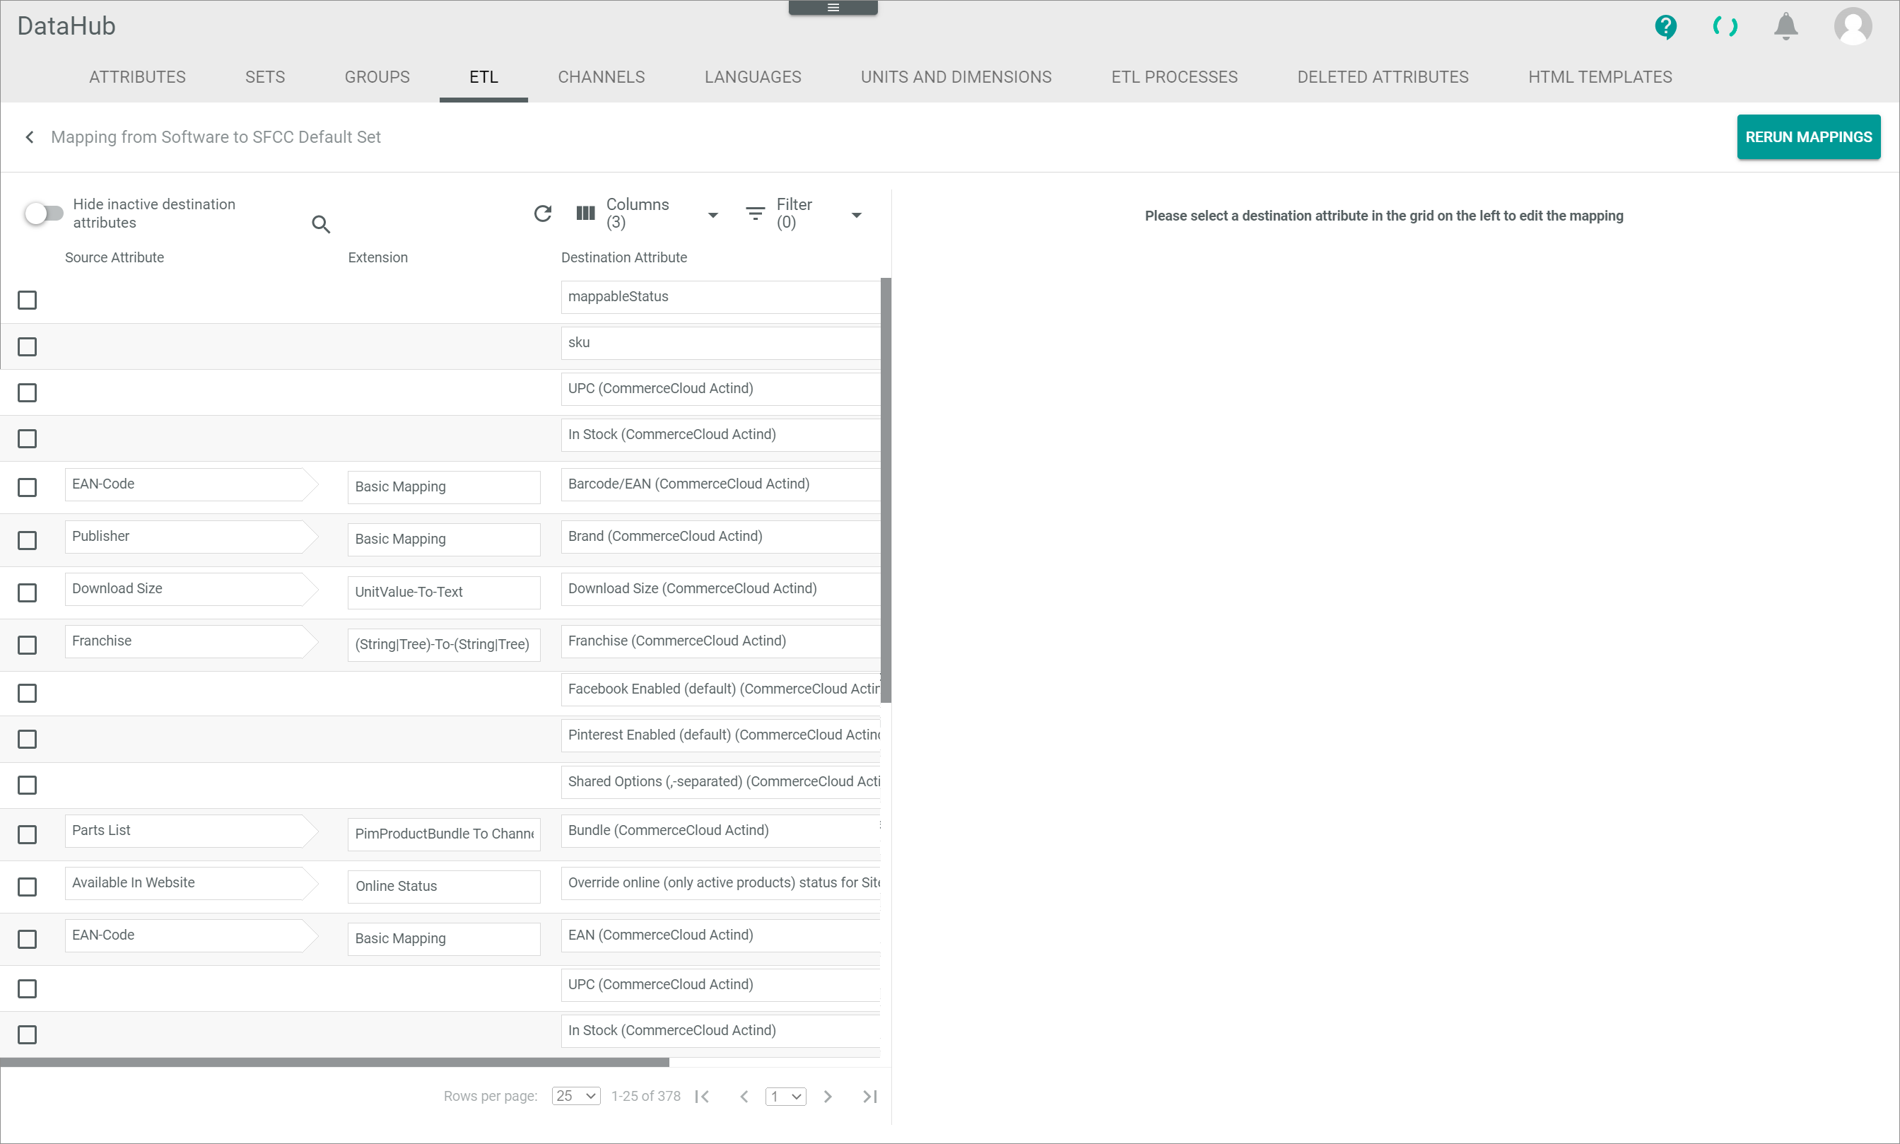
Task: Select Bundle (CommerceCloud Actind) destination
Action: 720,831
